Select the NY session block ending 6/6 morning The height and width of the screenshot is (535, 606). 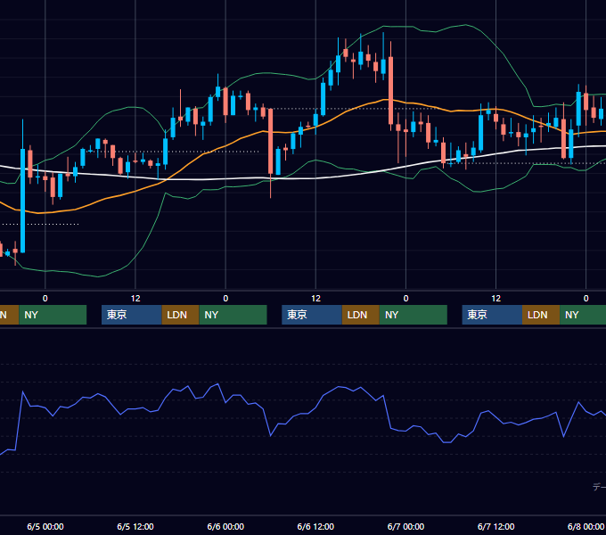pyautogui.click(x=233, y=315)
